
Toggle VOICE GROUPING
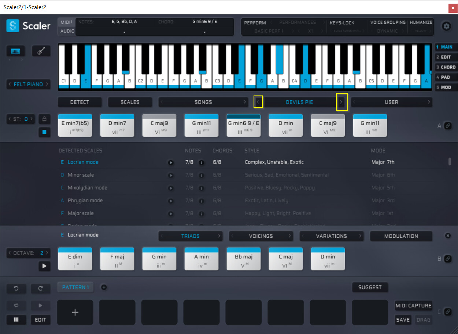388,22
